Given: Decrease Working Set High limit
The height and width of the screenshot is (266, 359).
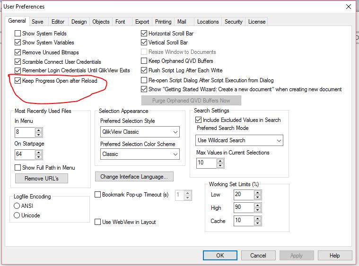Looking at the screenshot, I should [x=258, y=210].
